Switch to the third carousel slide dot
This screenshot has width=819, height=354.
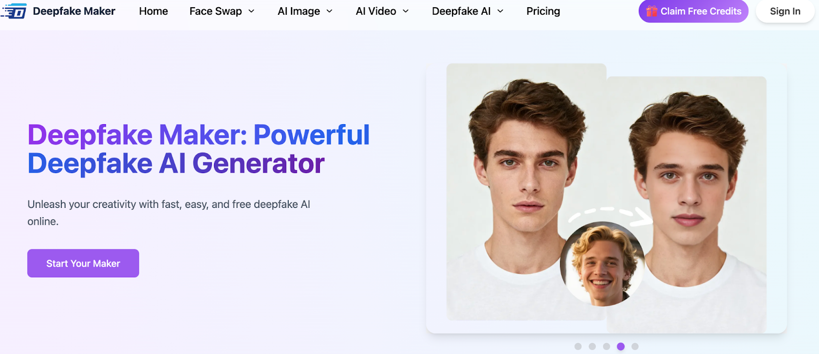point(607,346)
